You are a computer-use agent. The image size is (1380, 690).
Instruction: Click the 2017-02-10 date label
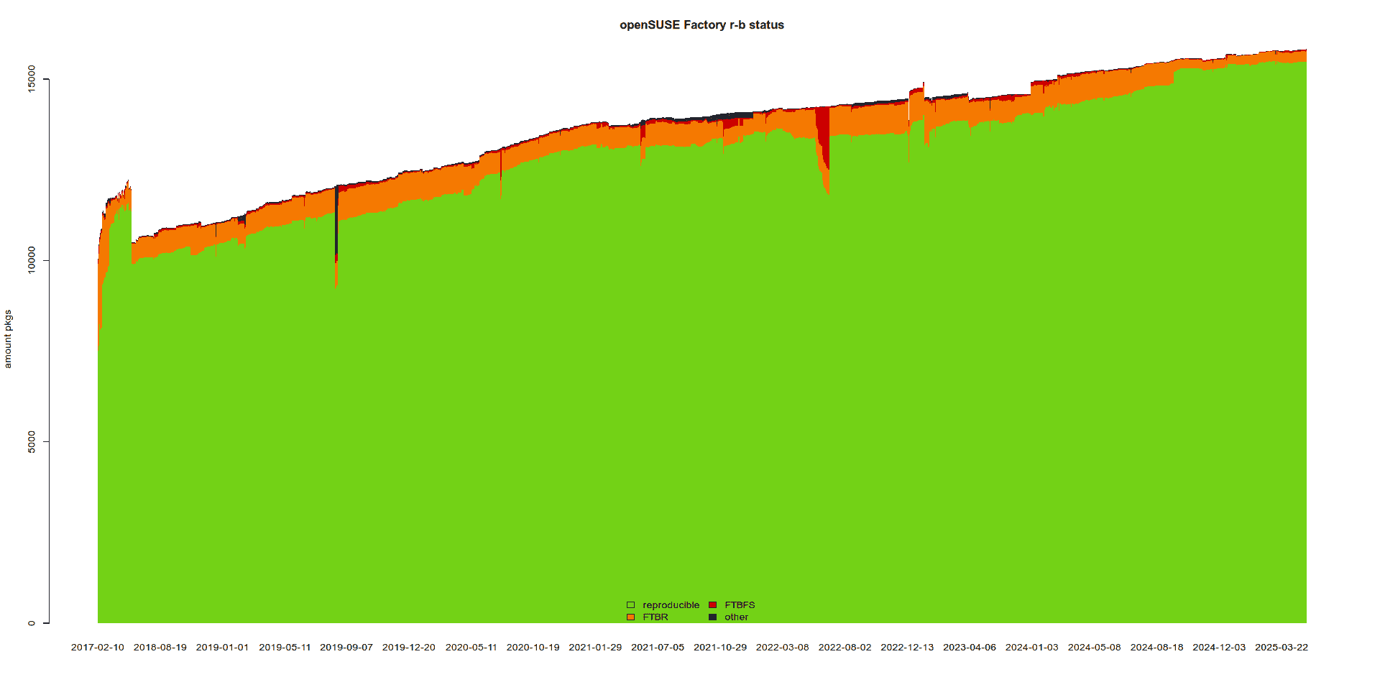coord(97,648)
